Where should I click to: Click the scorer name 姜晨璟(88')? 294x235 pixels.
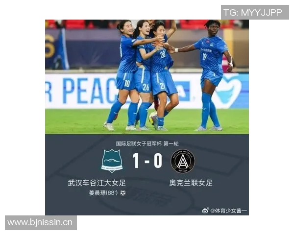click(x=103, y=192)
